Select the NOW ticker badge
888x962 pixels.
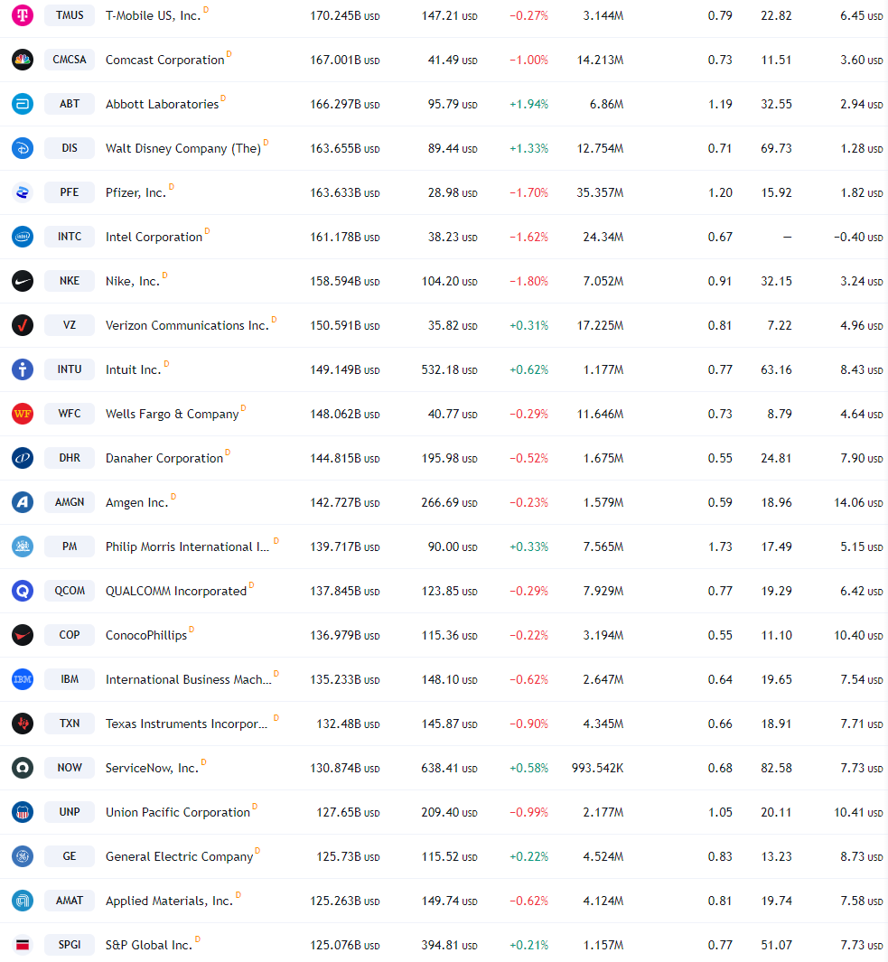pos(70,768)
